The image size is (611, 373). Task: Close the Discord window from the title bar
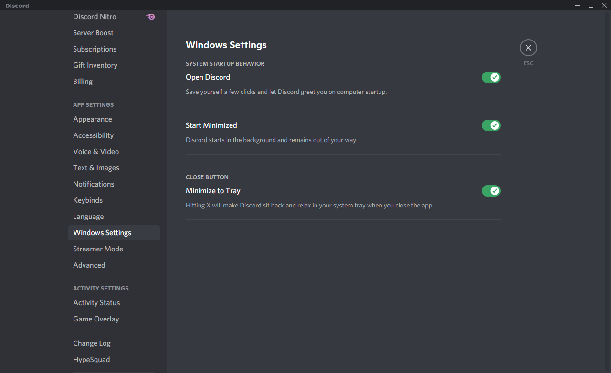pos(604,5)
